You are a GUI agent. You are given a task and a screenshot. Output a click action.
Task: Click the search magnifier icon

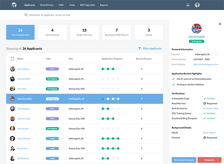coord(26,15)
